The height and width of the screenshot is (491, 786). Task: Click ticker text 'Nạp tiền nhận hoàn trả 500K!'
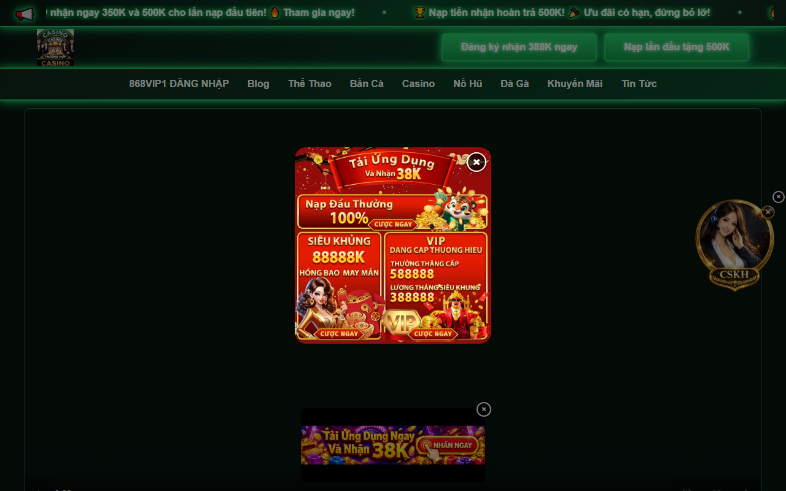click(x=497, y=12)
